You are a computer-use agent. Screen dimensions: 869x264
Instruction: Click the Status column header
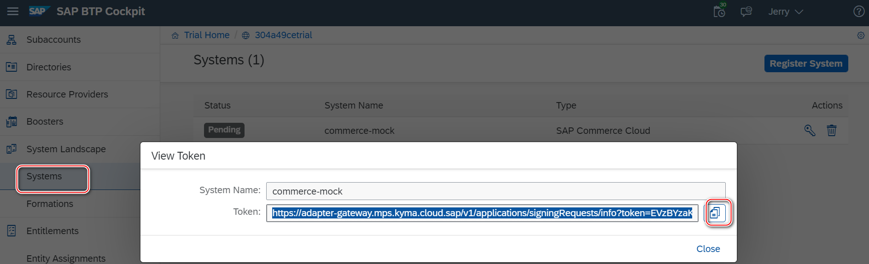click(x=217, y=105)
